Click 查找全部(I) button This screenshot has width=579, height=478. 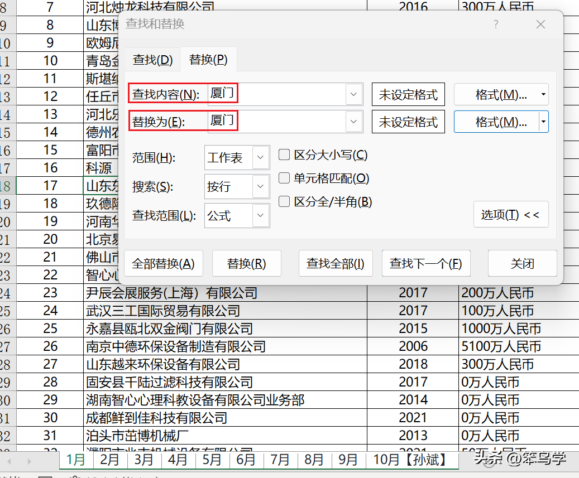tap(336, 263)
